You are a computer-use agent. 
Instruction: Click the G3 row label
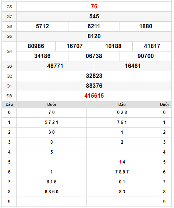pyautogui.click(x=9, y=66)
